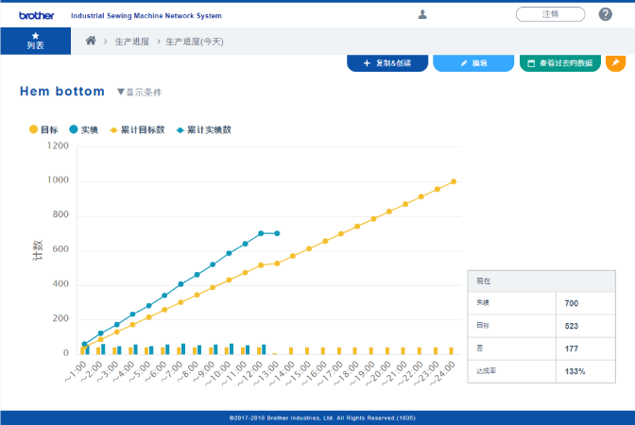This screenshot has height=425, width=635.
Task: Go to 生产进度 breadcrumb link
Action: point(130,42)
